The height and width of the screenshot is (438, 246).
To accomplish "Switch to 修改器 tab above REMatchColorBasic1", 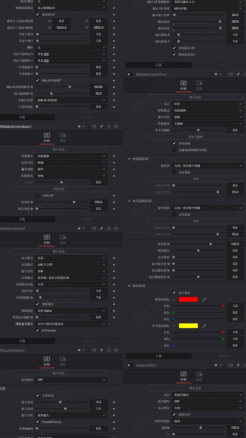I will (x=87, y=117).
